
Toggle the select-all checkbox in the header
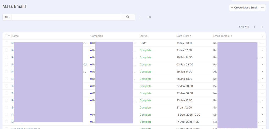pyautogui.click(x=6, y=36)
